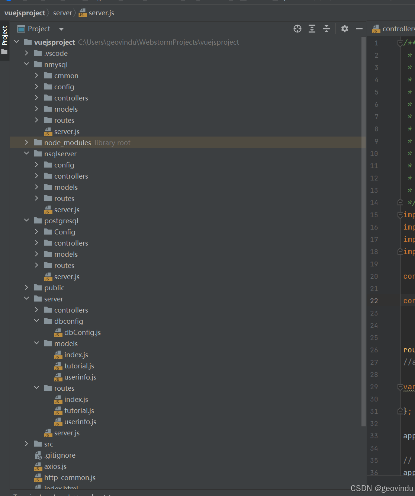Expand the node_modules library root
Screen dimensions: 415x496
[26, 143]
